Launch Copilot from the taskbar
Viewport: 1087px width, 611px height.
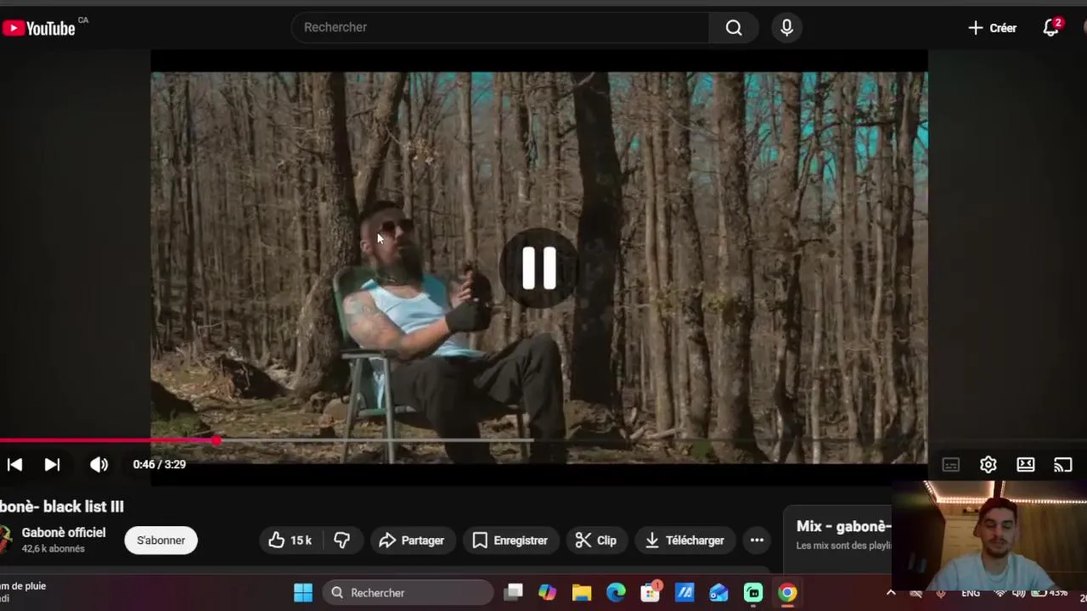click(x=548, y=592)
